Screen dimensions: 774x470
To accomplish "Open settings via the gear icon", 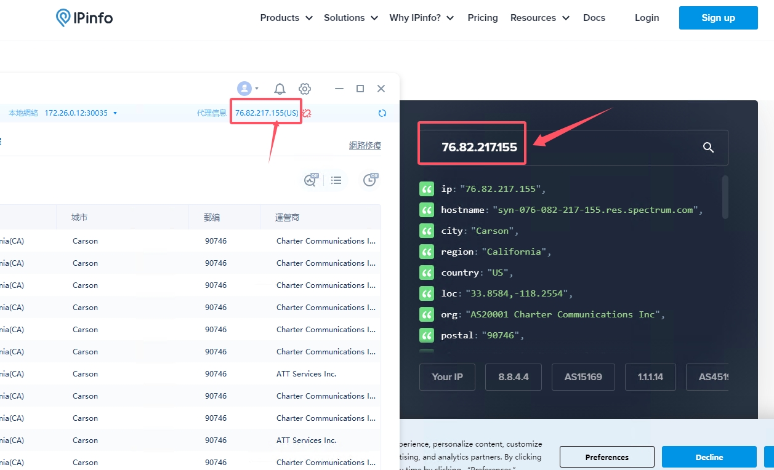I will click(x=305, y=89).
